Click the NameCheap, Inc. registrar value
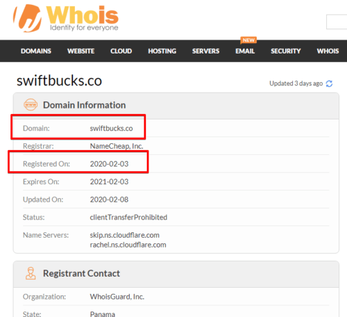This screenshot has height=317, width=347. pyautogui.click(x=117, y=146)
